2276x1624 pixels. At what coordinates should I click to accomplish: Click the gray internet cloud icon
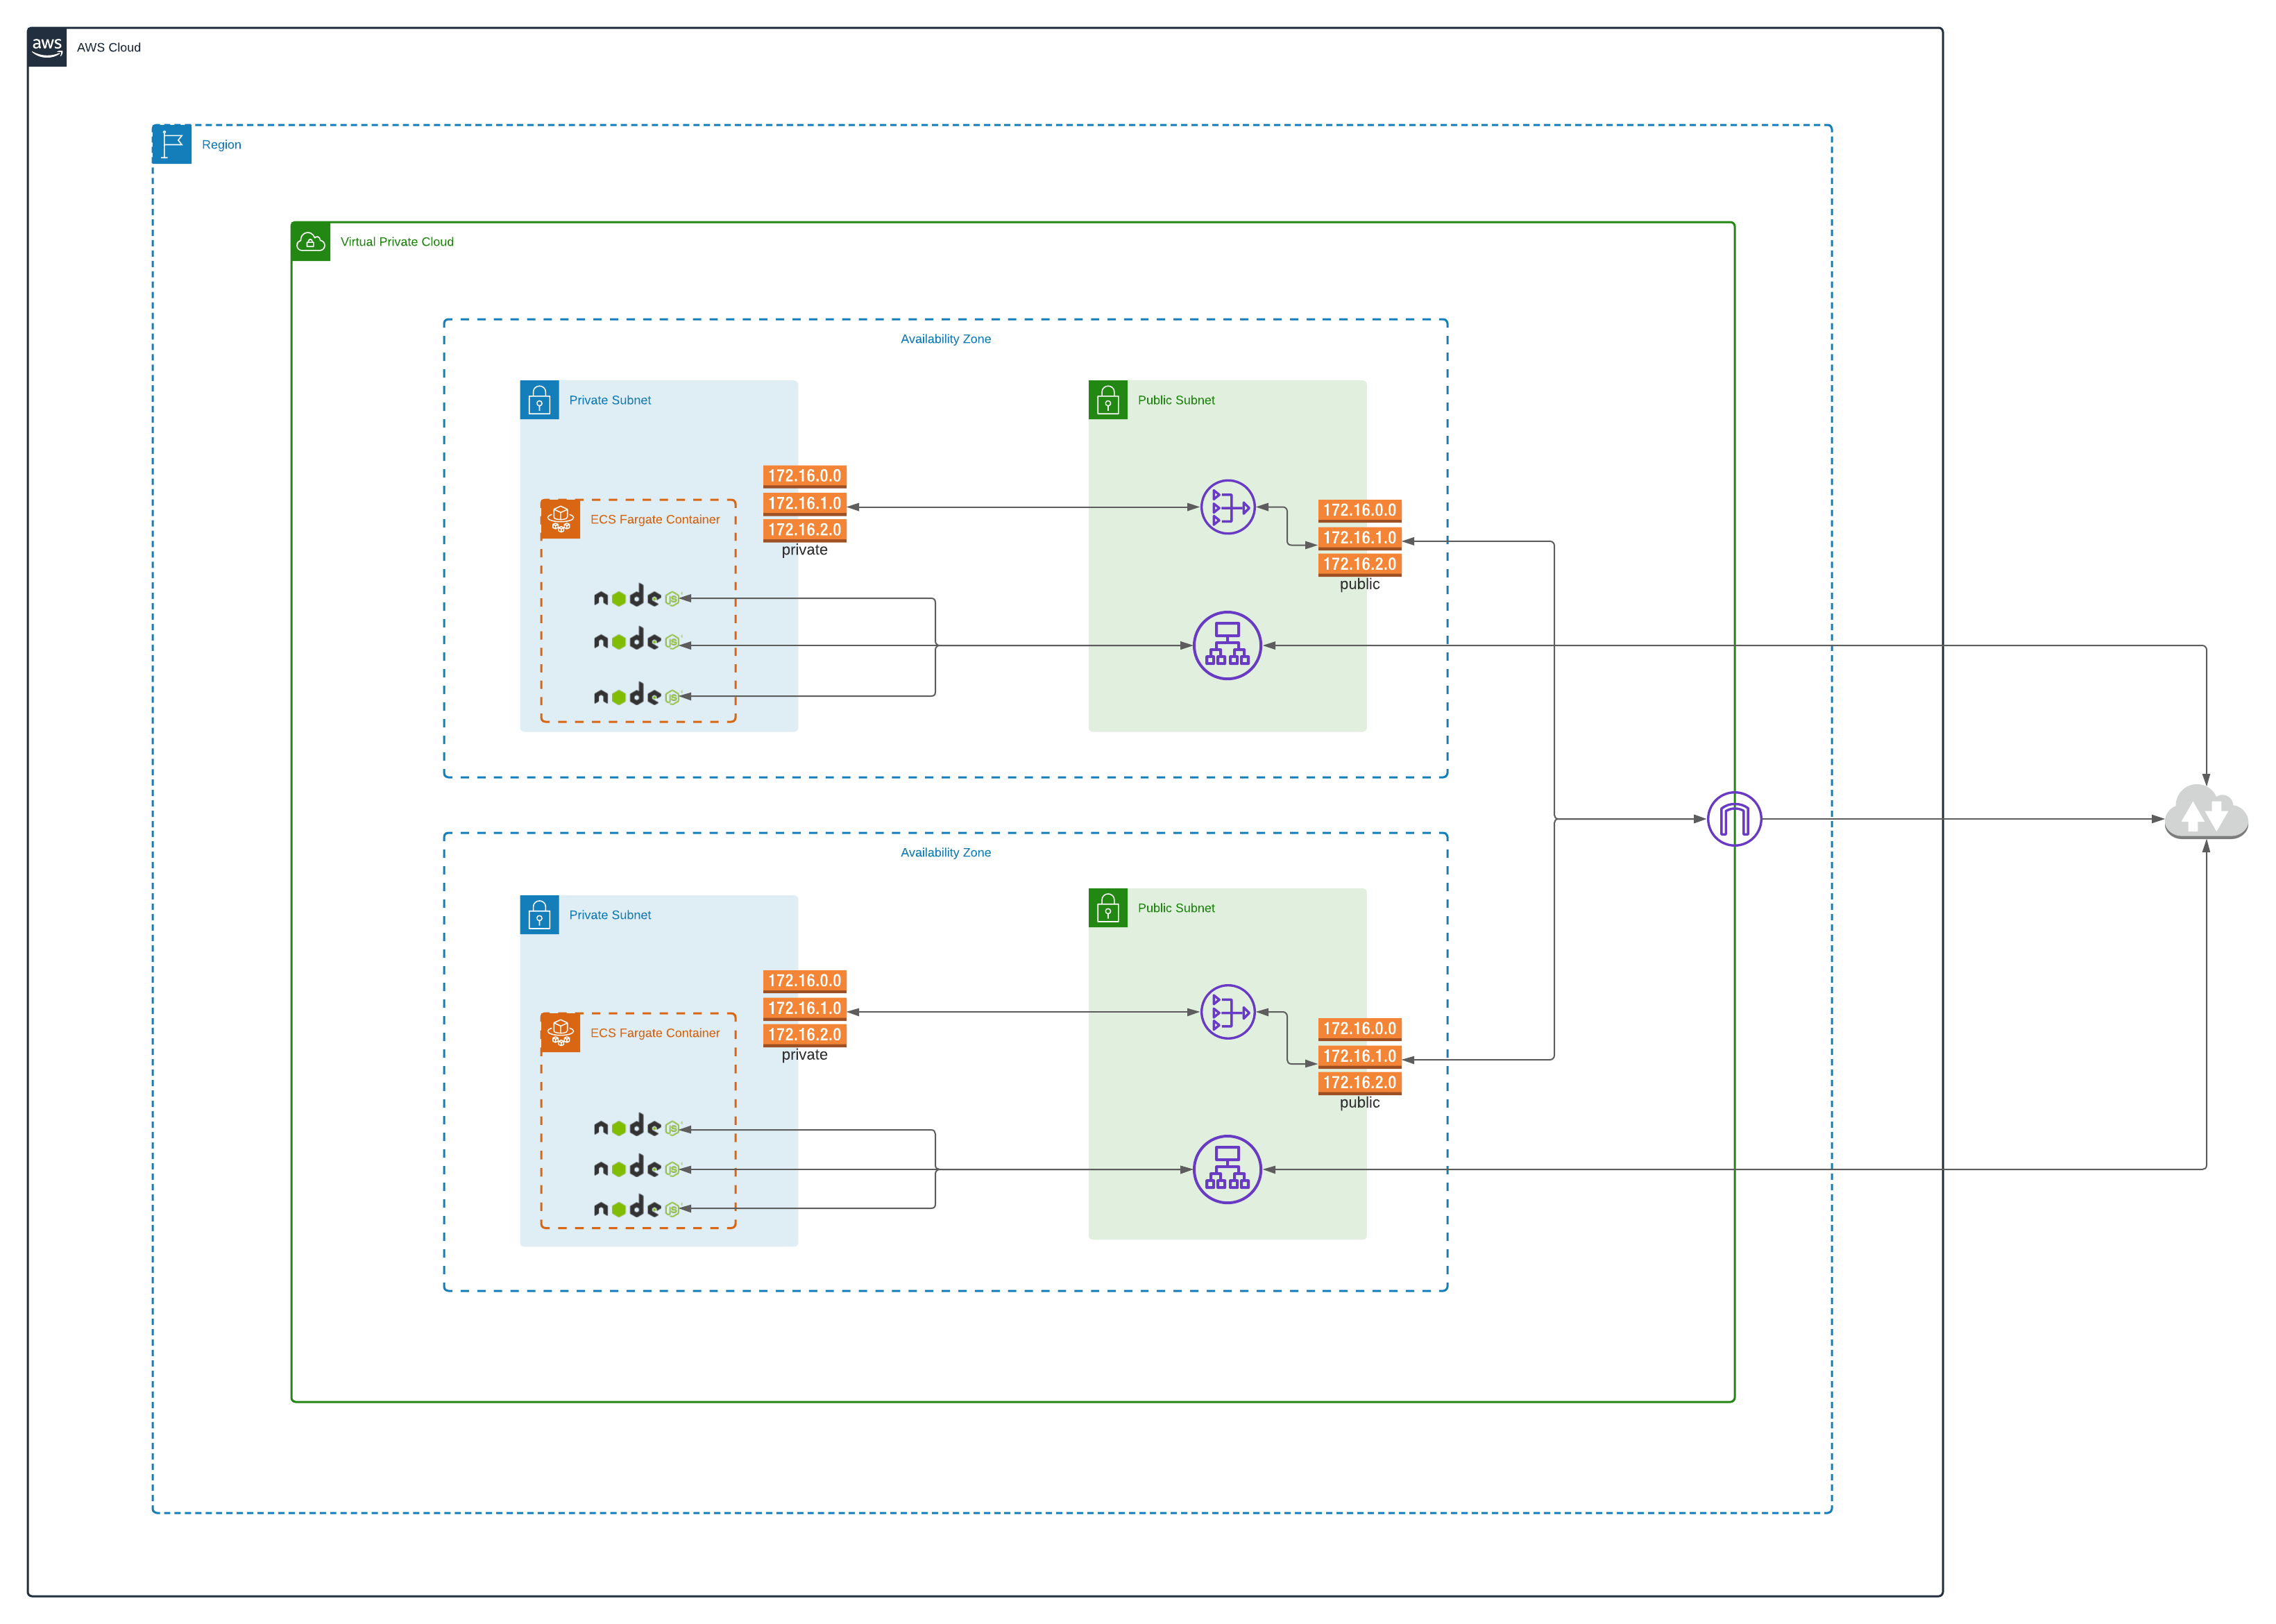(2205, 815)
